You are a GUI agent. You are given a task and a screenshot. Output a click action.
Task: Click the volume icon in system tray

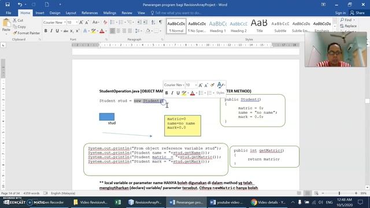point(320,202)
